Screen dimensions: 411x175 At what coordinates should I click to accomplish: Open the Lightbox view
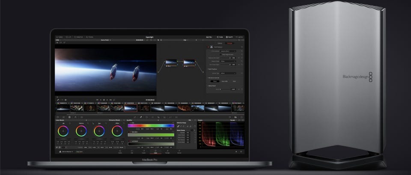click(x=240, y=37)
